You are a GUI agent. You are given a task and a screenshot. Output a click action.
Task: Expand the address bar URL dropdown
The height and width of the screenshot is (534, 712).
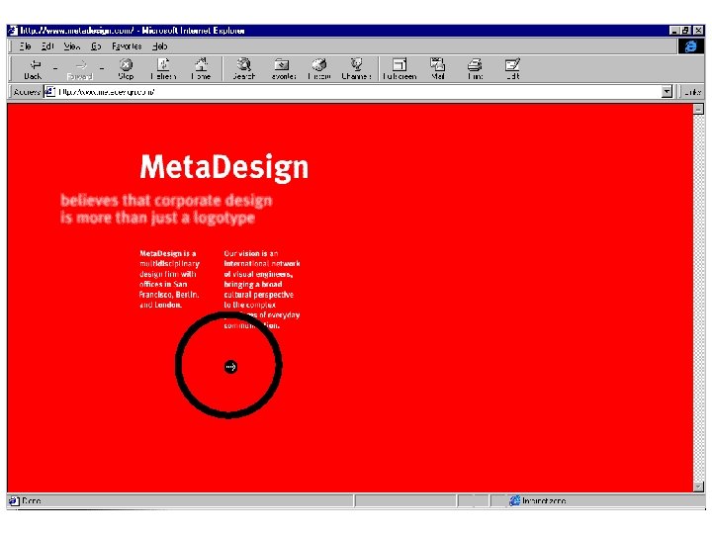point(667,92)
